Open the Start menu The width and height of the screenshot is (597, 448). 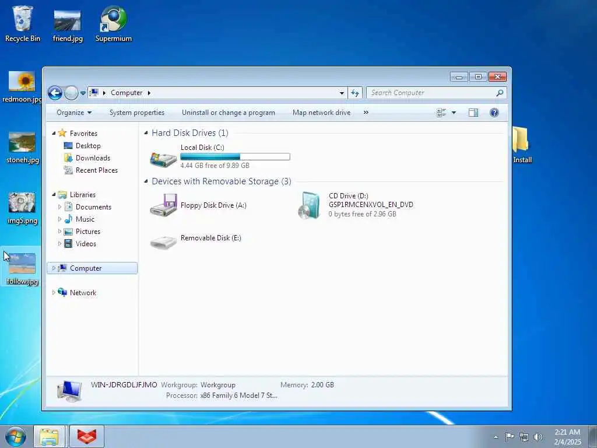pos(16,436)
